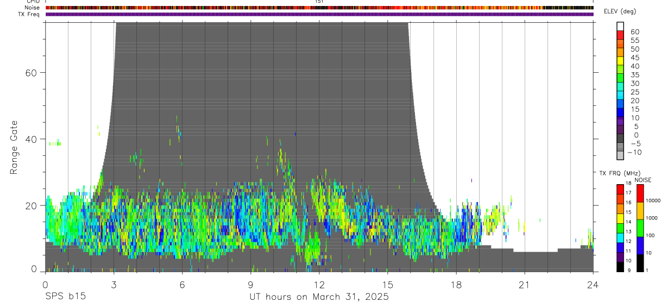Click the multicolored Noise strip above the plot

[319, 8]
